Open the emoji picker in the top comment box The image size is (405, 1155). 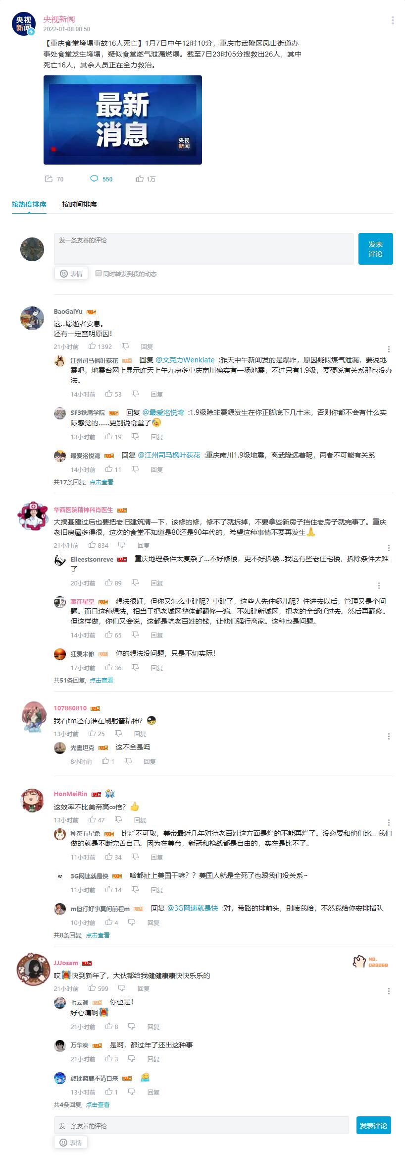coord(71,274)
